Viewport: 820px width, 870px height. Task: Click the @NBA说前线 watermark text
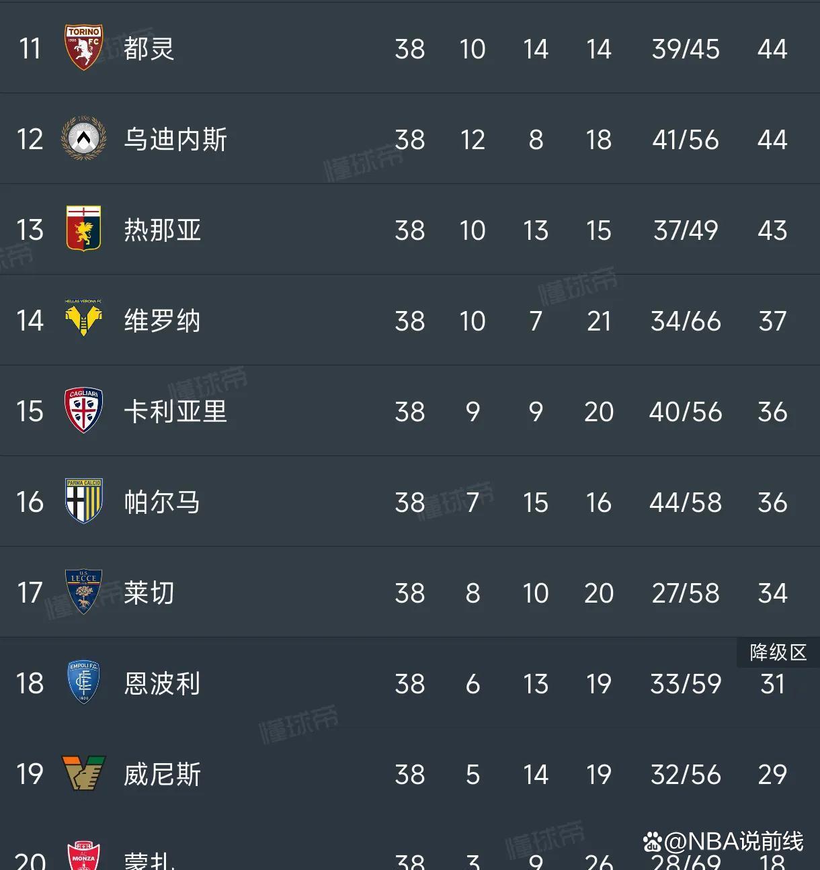click(733, 839)
